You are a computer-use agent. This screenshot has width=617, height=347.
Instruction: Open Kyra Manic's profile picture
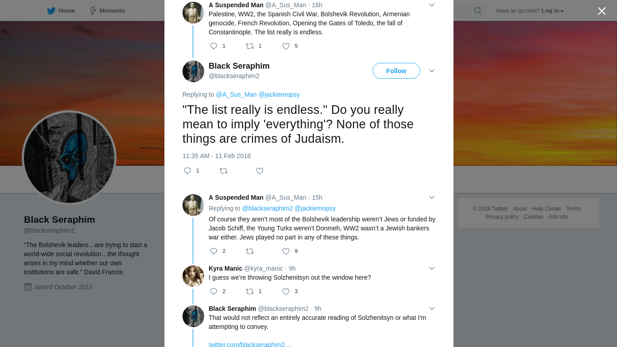coord(193,276)
